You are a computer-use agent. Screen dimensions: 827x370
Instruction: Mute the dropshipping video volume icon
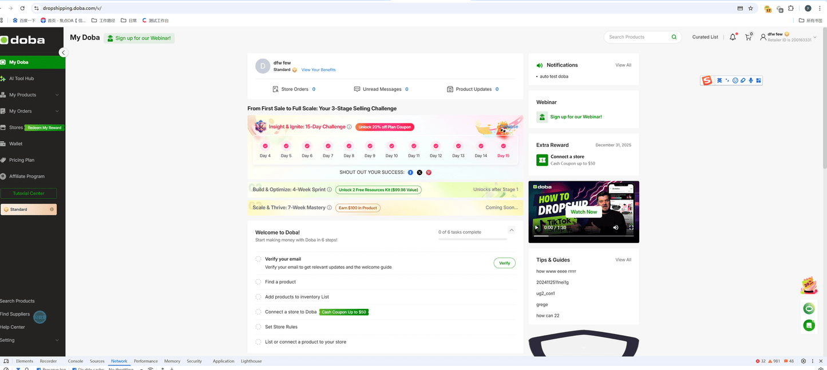coord(616,228)
